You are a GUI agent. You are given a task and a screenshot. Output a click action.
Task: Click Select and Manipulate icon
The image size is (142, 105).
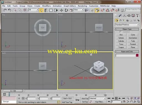92,10
